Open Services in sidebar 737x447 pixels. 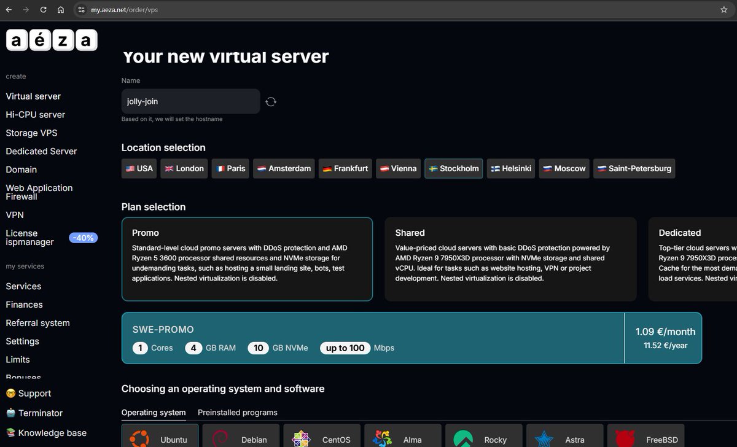tap(23, 286)
